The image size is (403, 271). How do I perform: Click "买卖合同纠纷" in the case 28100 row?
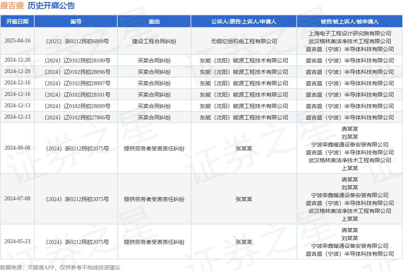pyautogui.click(x=154, y=60)
